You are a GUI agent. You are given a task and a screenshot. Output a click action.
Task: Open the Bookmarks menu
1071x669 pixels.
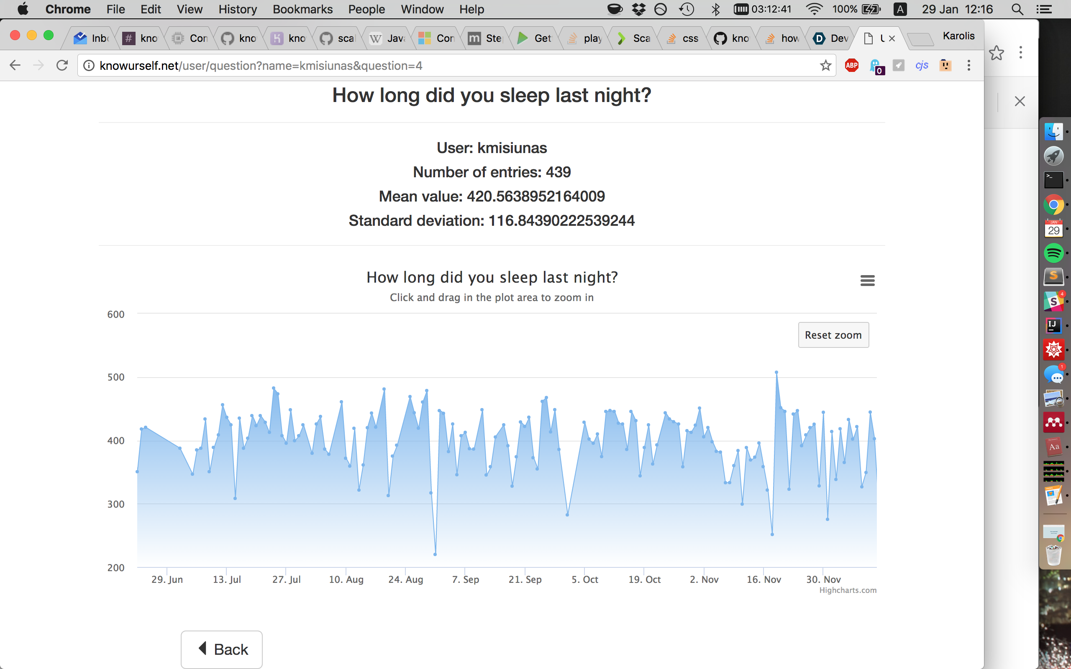[x=302, y=9]
